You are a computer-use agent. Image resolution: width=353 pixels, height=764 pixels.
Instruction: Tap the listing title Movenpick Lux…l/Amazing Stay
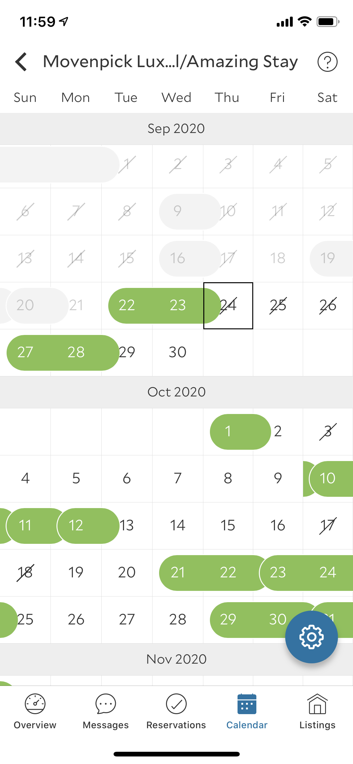click(x=170, y=61)
